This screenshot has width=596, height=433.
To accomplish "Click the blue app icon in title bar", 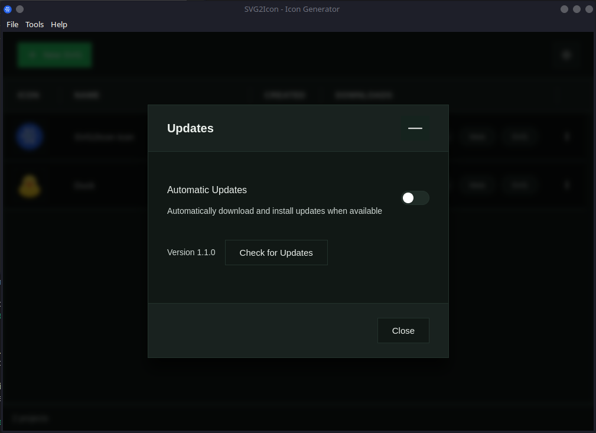I will tap(8, 9).
